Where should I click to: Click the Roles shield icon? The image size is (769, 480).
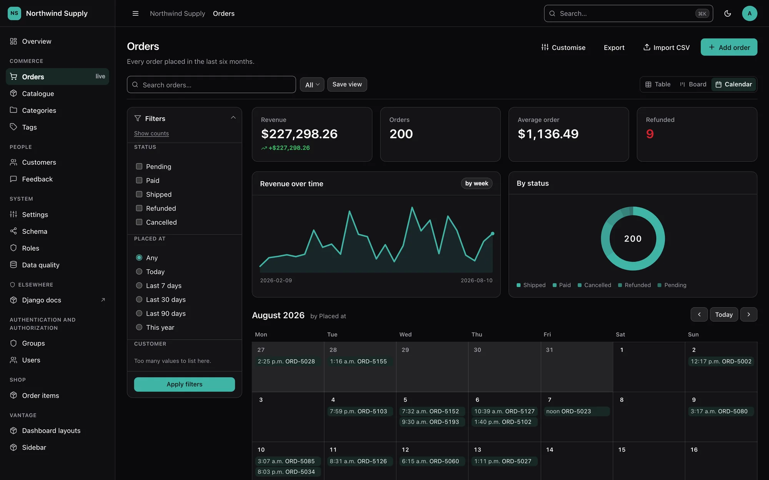13,248
